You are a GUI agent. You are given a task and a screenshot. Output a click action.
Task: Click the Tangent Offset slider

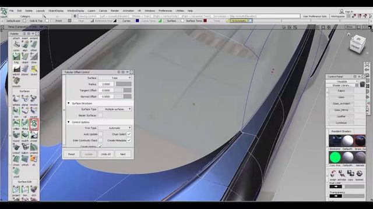(x=124, y=91)
